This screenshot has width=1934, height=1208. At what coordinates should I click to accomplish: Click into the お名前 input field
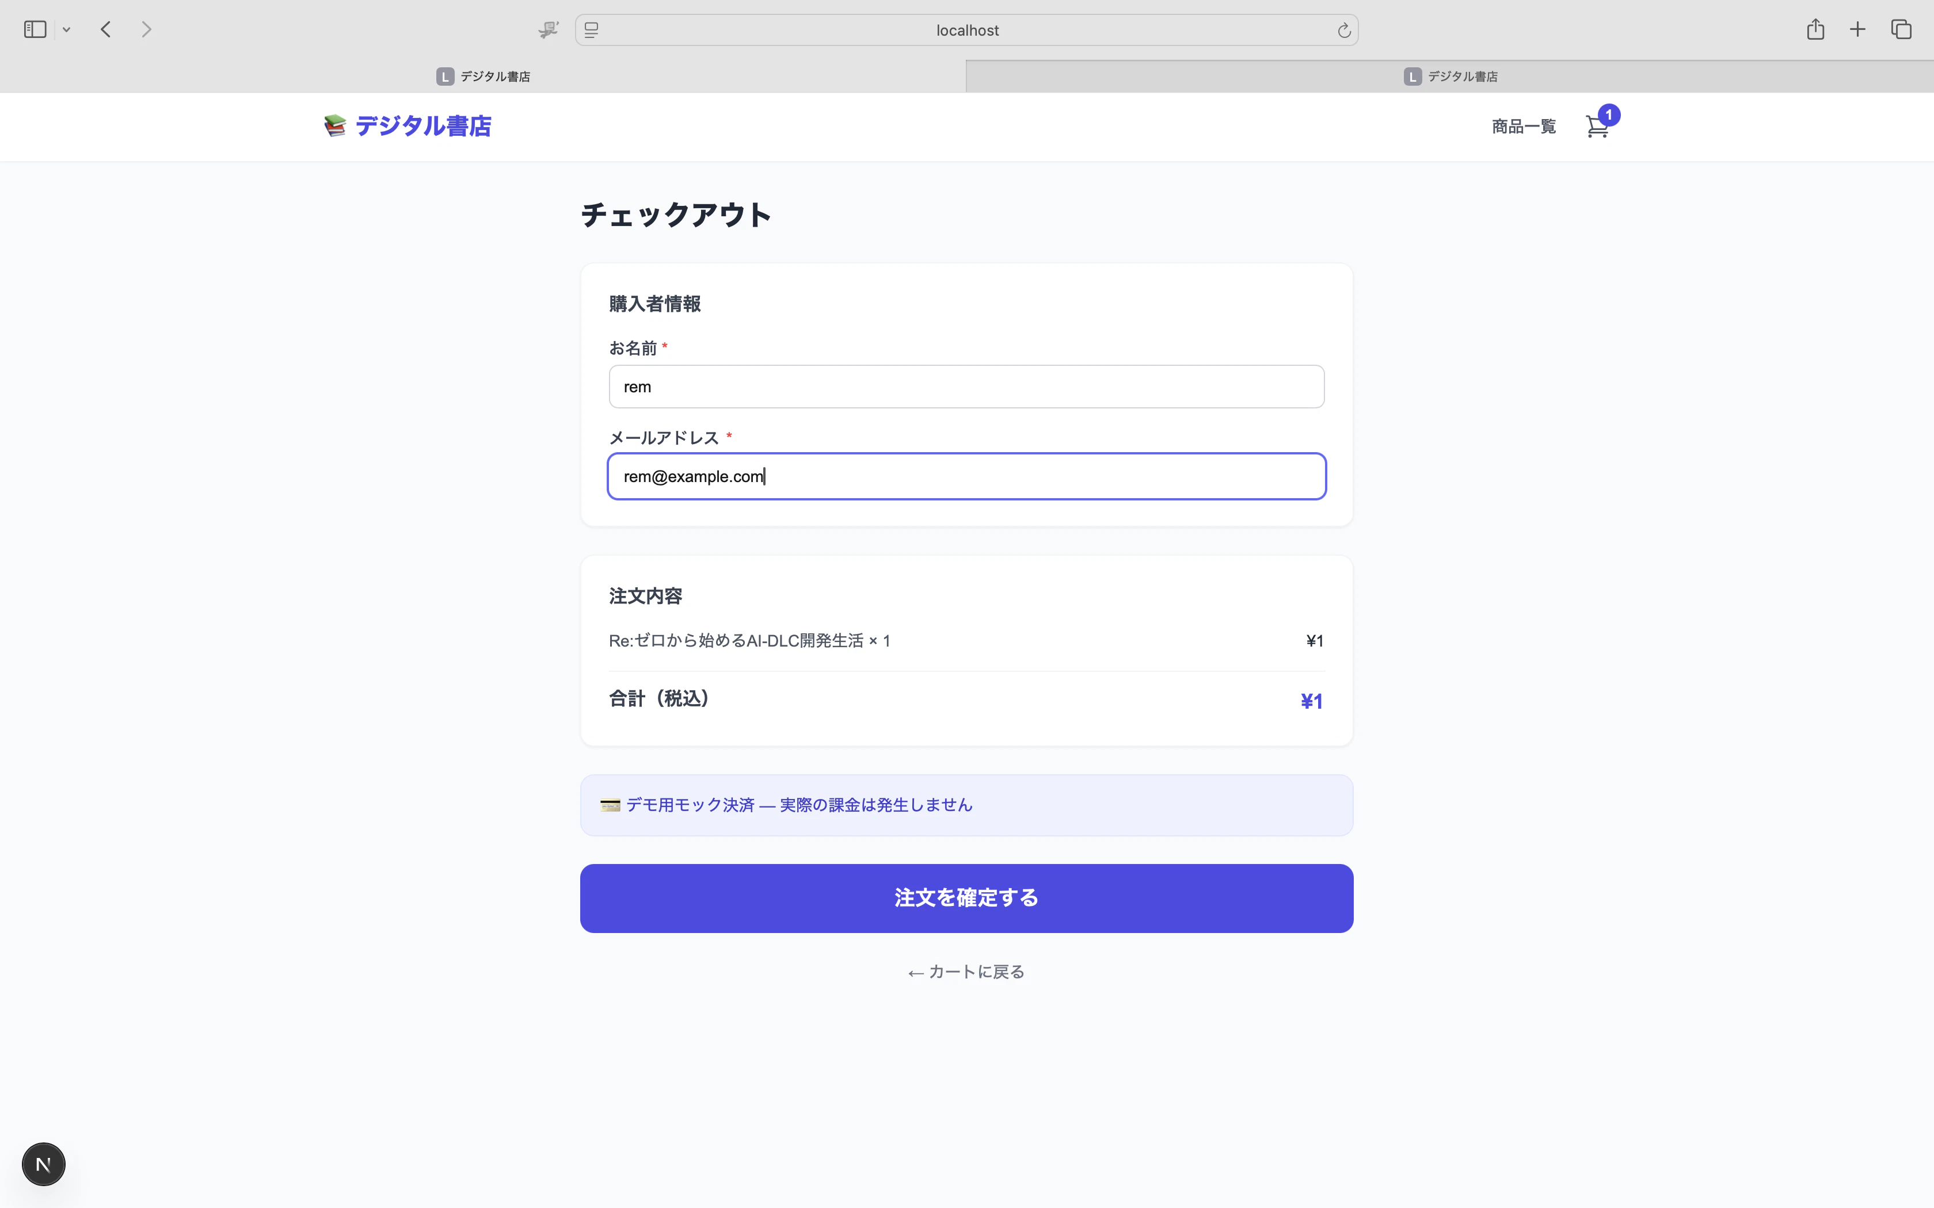[966, 387]
